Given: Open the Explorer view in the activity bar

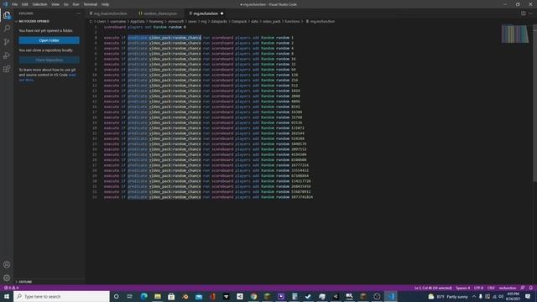Looking at the screenshot, I should point(7,15).
